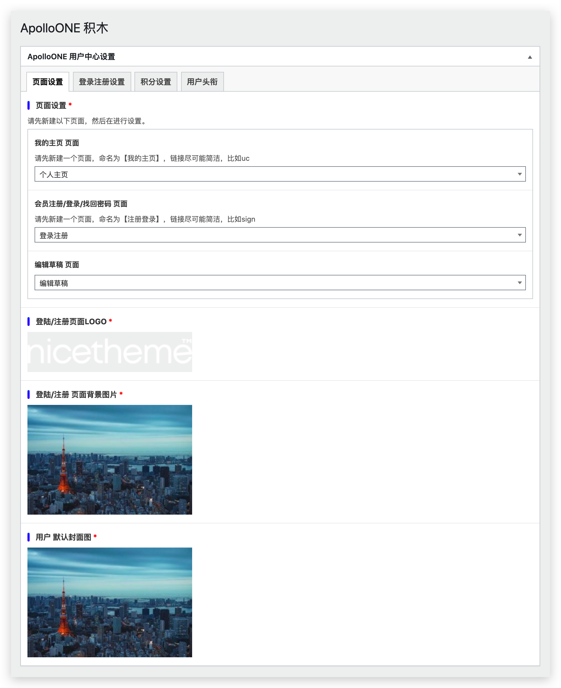Screen dimensions: 561x688
Task: Click the 登陆/注册 页面背景图片 heading
Action: [x=76, y=394]
